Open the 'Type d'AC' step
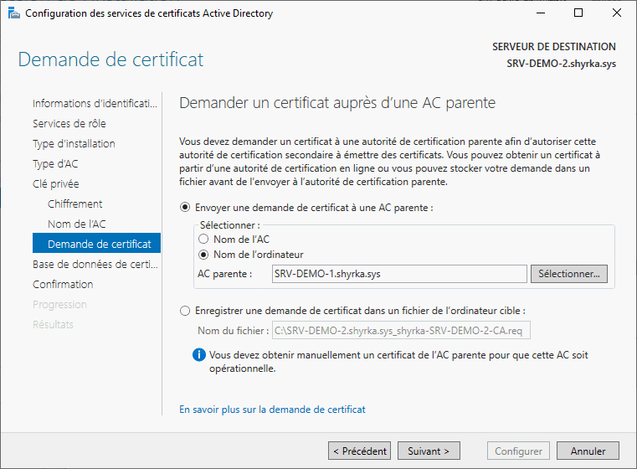 click(x=55, y=164)
